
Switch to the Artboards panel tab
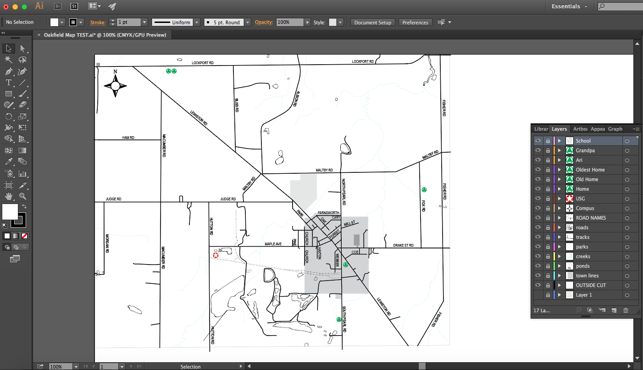pyautogui.click(x=580, y=129)
